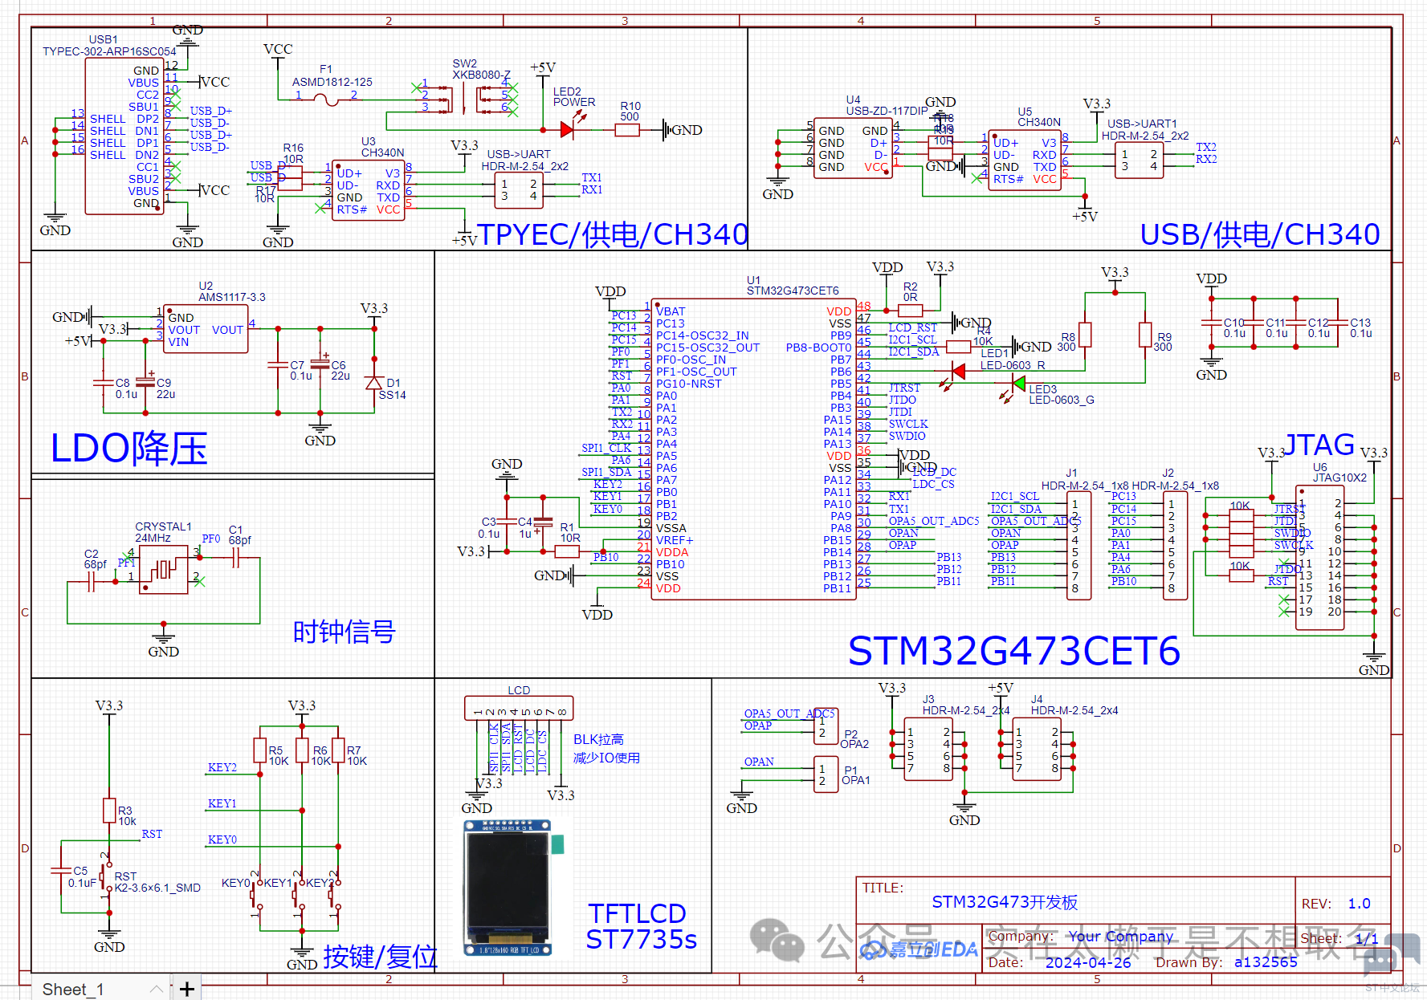
Task: Select the U6 JTAG10X2 connector
Action: point(1319,557)
